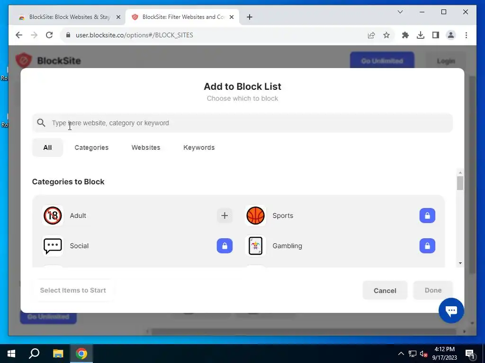The image size is (485, 363).
Task: Open the Chrome profile avatar
Action: click(x=451, y=35)
